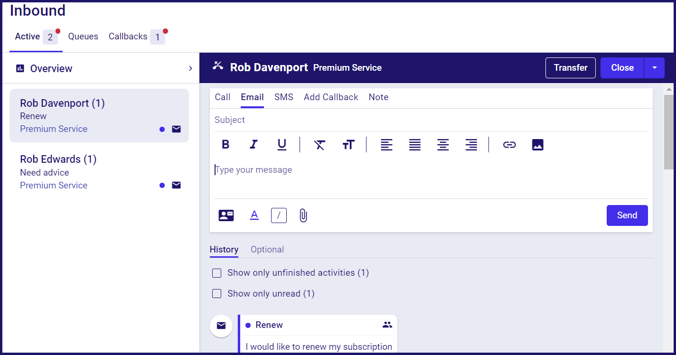Justify the email text
This screenshot has width=676, height=355.
(x=414, y=145)
